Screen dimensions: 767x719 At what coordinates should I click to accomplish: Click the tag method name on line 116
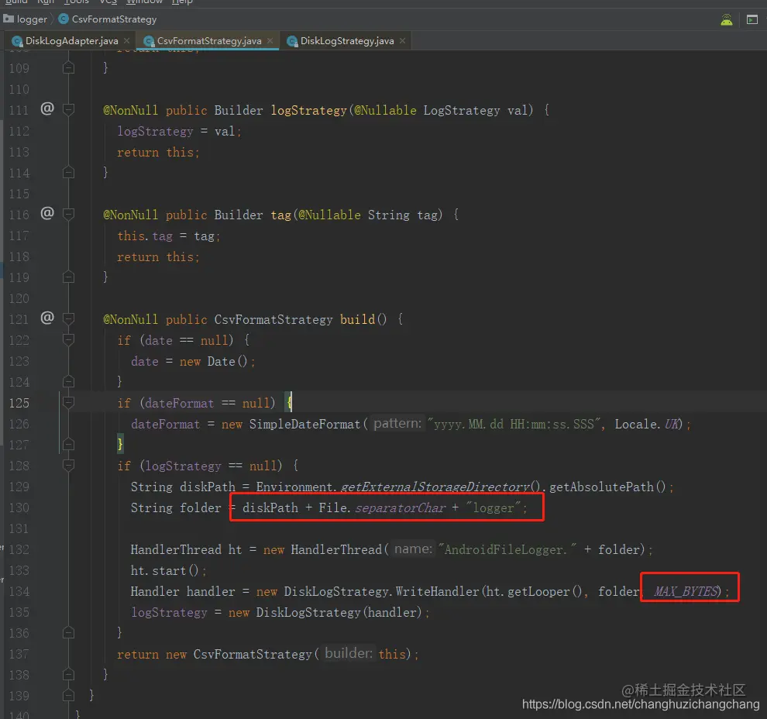point(280,215)
